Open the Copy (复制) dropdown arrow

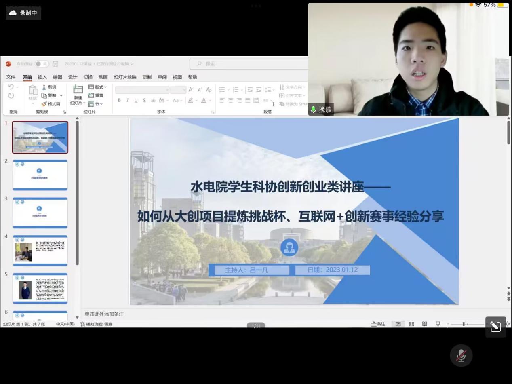click(61, 96)
